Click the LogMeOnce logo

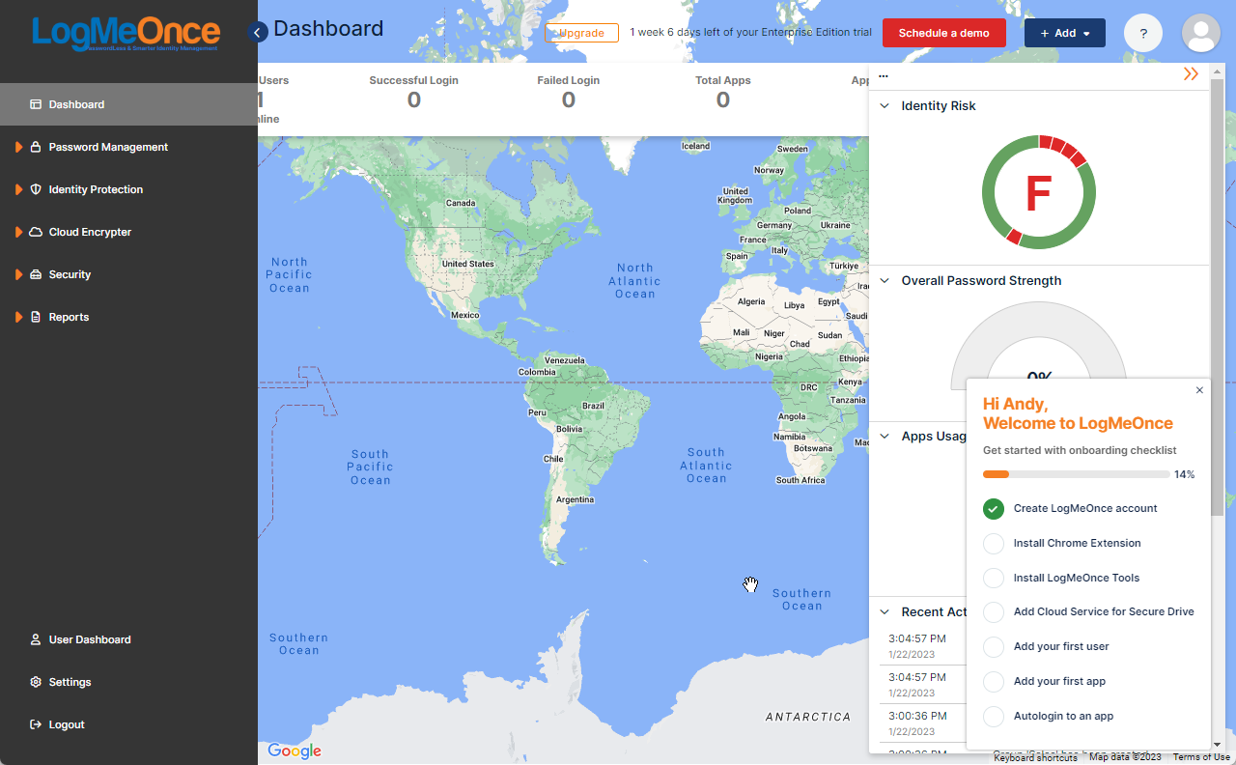(126, 33)
